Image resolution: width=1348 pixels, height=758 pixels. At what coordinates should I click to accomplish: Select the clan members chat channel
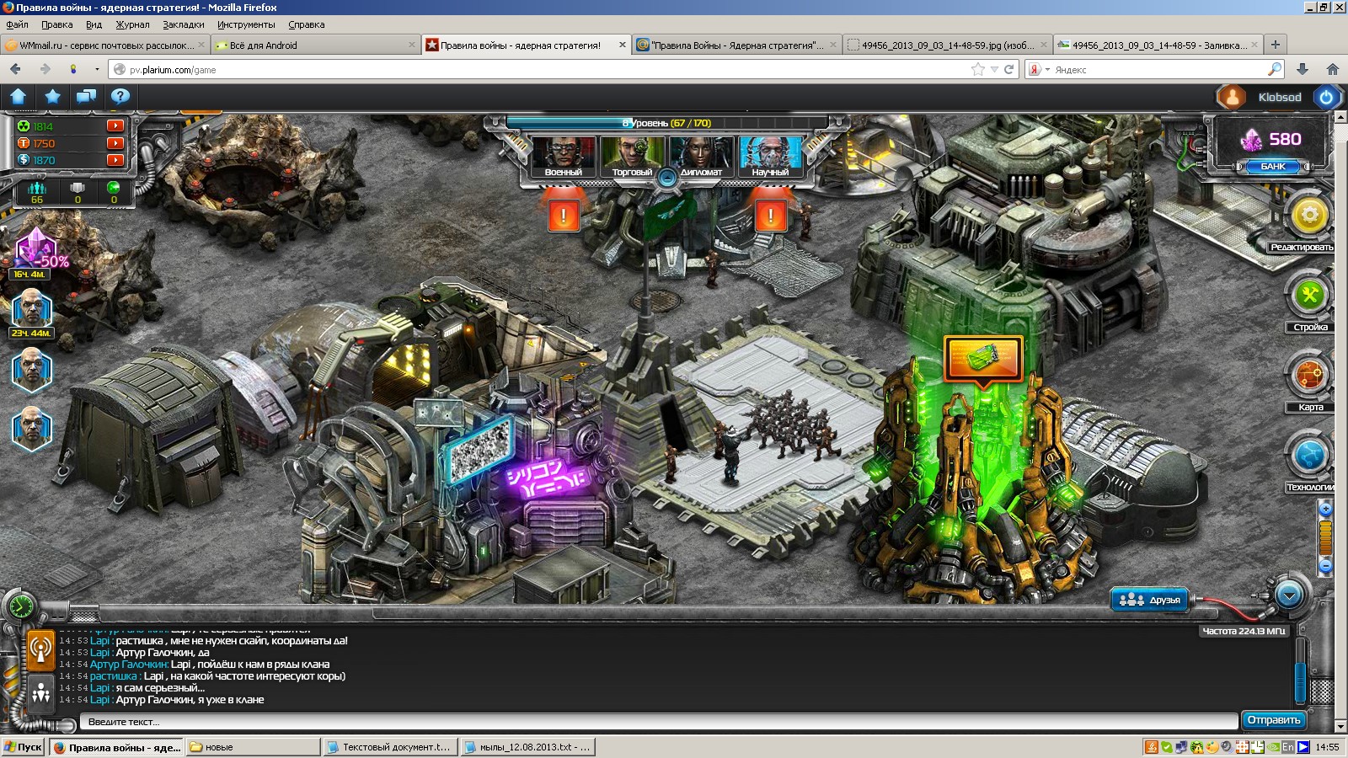point(40,693)
